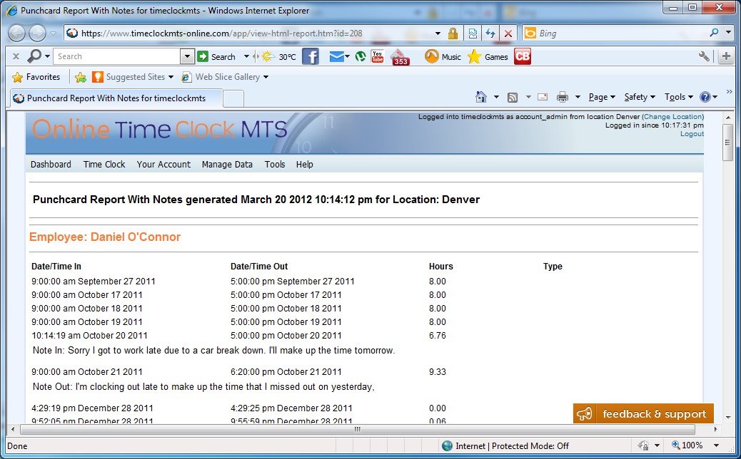Open the Suggested Sites dropdown
The image size is (741, 459).
pyautogui.click(x=132, y=77)
